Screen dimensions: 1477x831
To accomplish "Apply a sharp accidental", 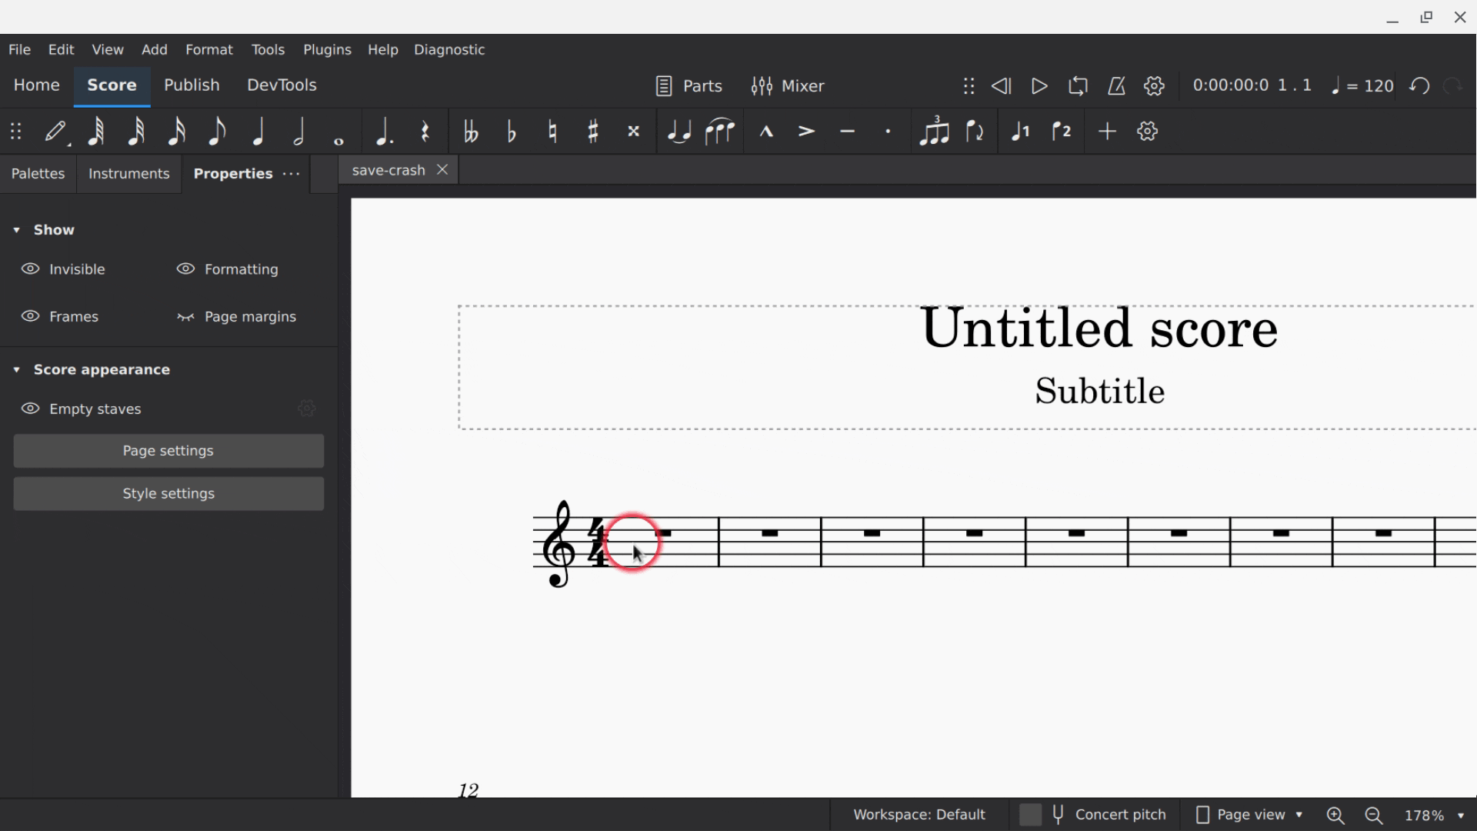I will 592,131.
